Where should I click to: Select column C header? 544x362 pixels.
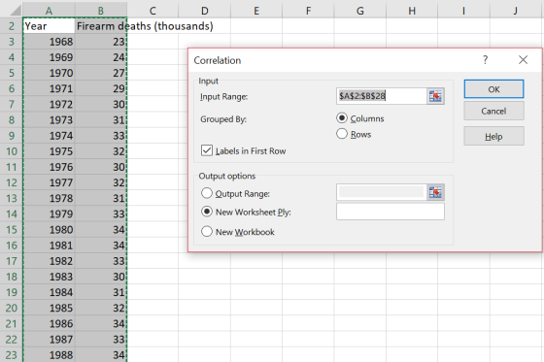tap(153, 11)
